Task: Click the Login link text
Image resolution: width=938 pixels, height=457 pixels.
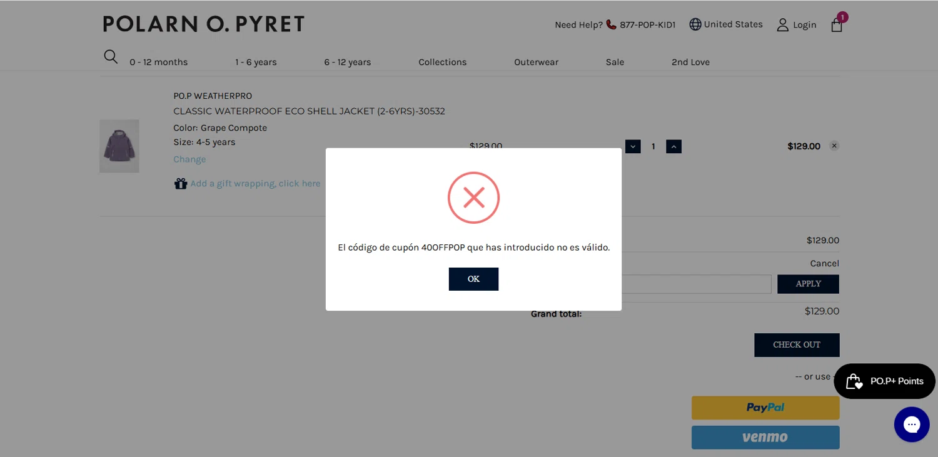Action: 805,25
